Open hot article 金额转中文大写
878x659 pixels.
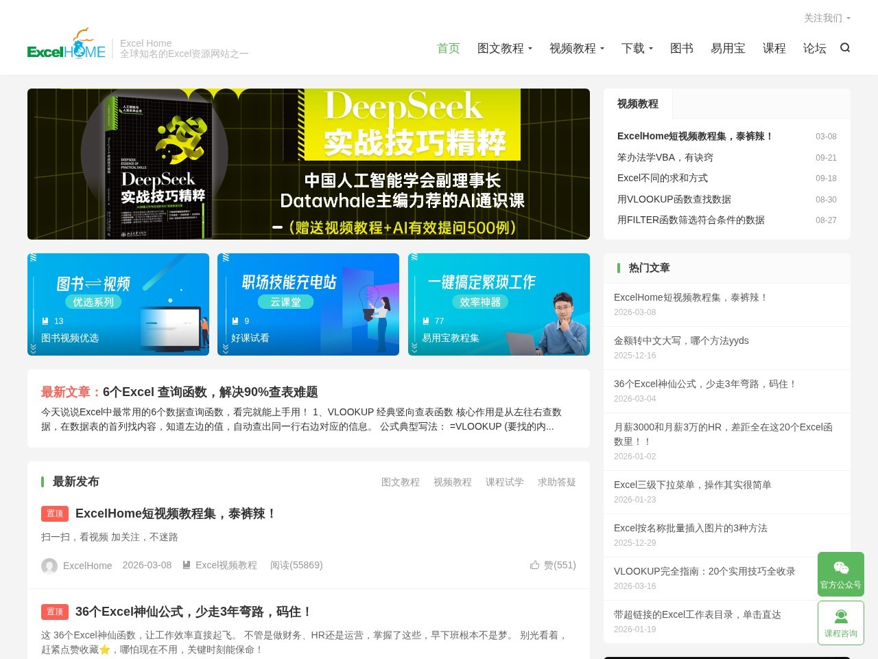(681, 340)
